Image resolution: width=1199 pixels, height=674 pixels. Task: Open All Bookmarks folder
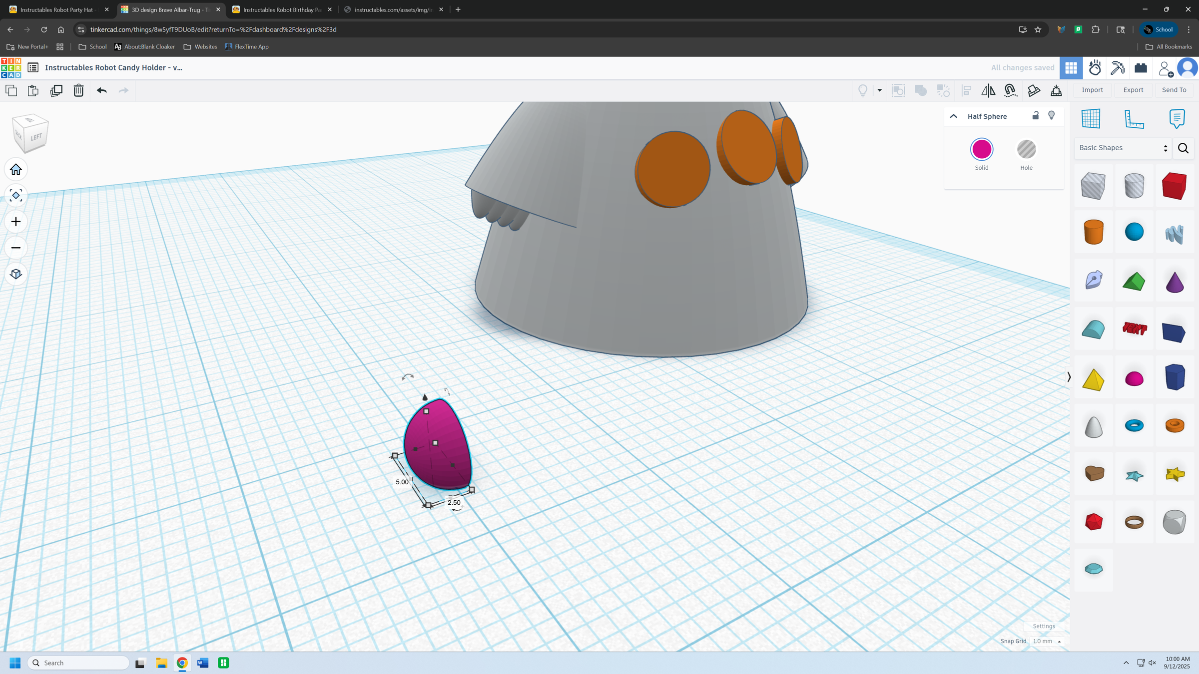1169,46
